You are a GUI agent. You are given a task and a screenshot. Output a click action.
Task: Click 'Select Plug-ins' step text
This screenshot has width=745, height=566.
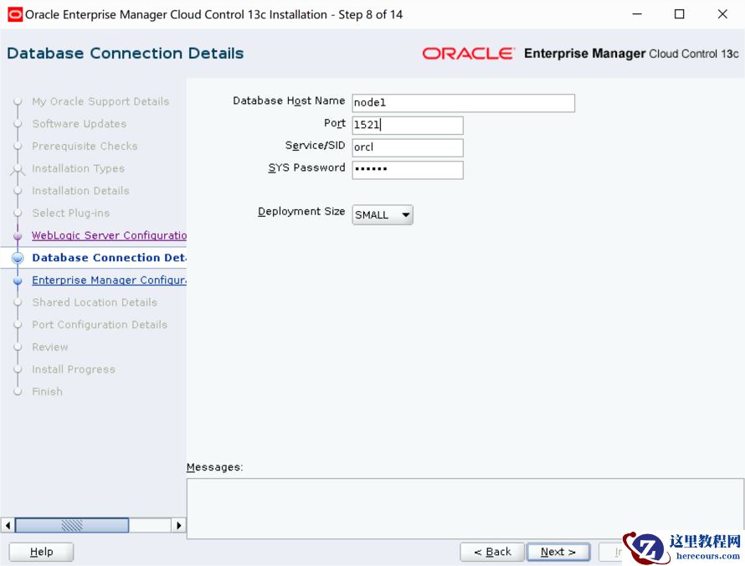(x=71, y=213)
